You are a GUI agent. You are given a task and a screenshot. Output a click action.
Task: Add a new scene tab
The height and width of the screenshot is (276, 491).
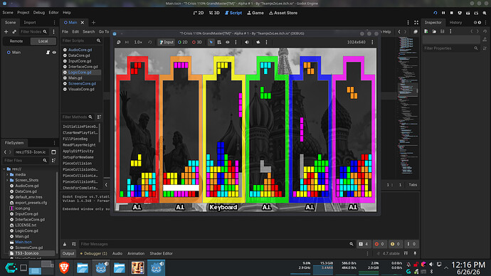click(93, 23)
